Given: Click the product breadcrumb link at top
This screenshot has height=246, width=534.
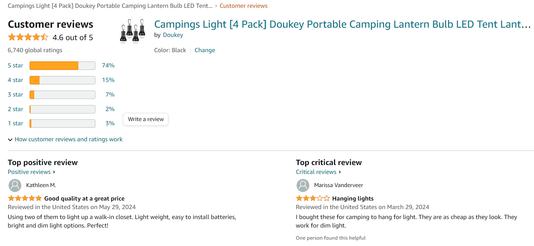Looking at the screenshot, I should click(x=110, y=6).
